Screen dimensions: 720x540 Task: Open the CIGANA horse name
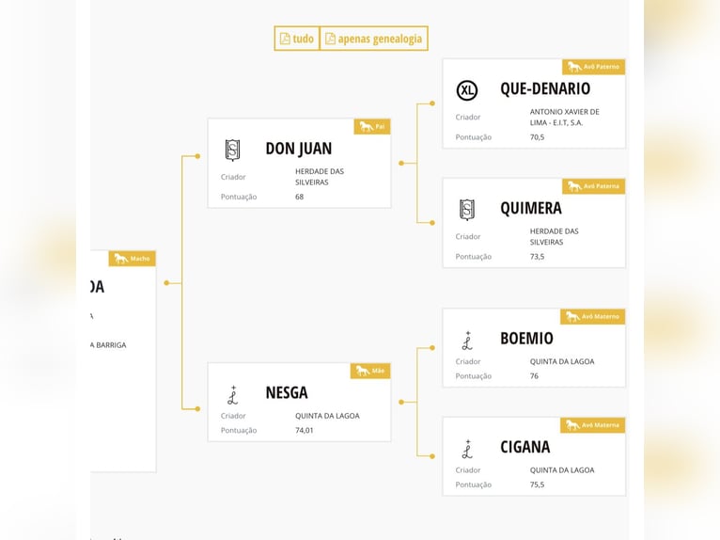tap(524, 448)
